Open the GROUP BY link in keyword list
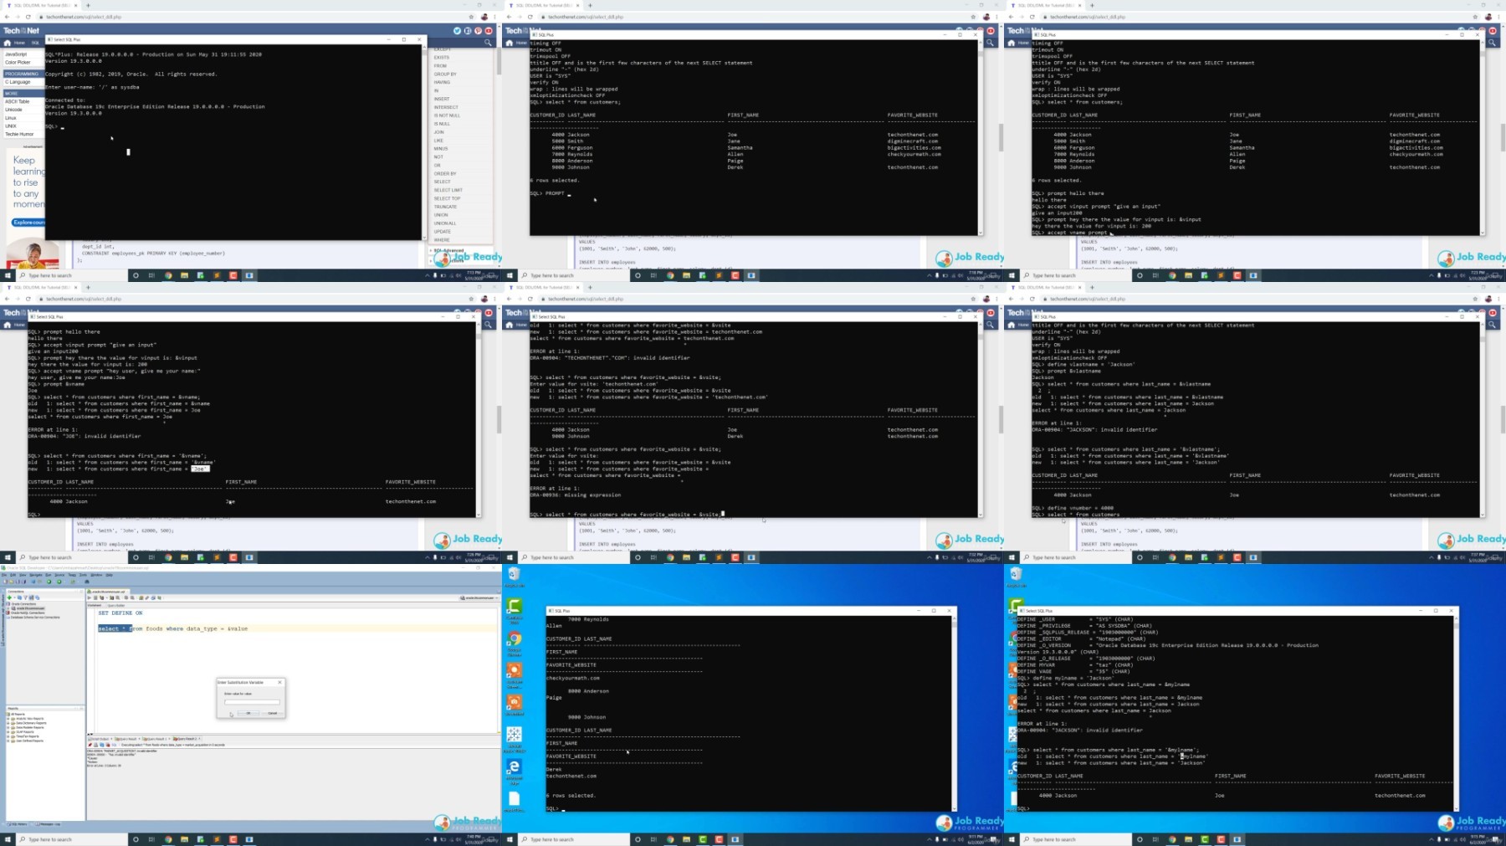This screenshot has width=1506, height=846. pos(445,74)
